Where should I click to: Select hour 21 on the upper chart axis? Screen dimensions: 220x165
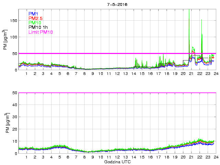pyautogui.click(x=191, y=74)
